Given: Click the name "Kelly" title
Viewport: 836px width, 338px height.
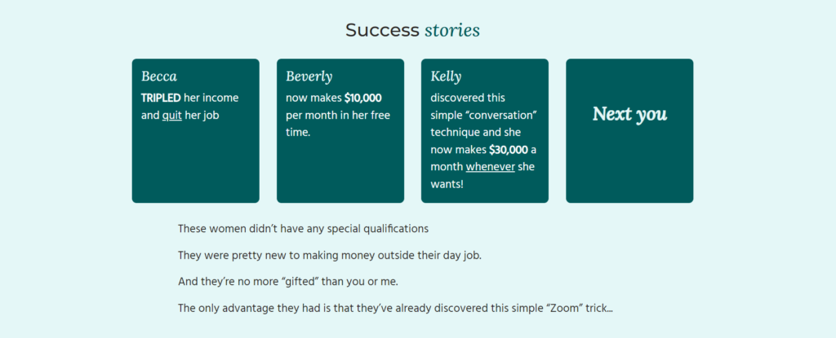Looking at the screenshot, I should click(447, 77).
